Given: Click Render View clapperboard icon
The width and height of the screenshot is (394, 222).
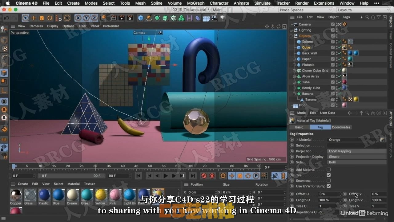Looking at the screenshot, I should pos(114,18).
